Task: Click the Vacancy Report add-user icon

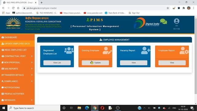Action: (x=146, y=51)
